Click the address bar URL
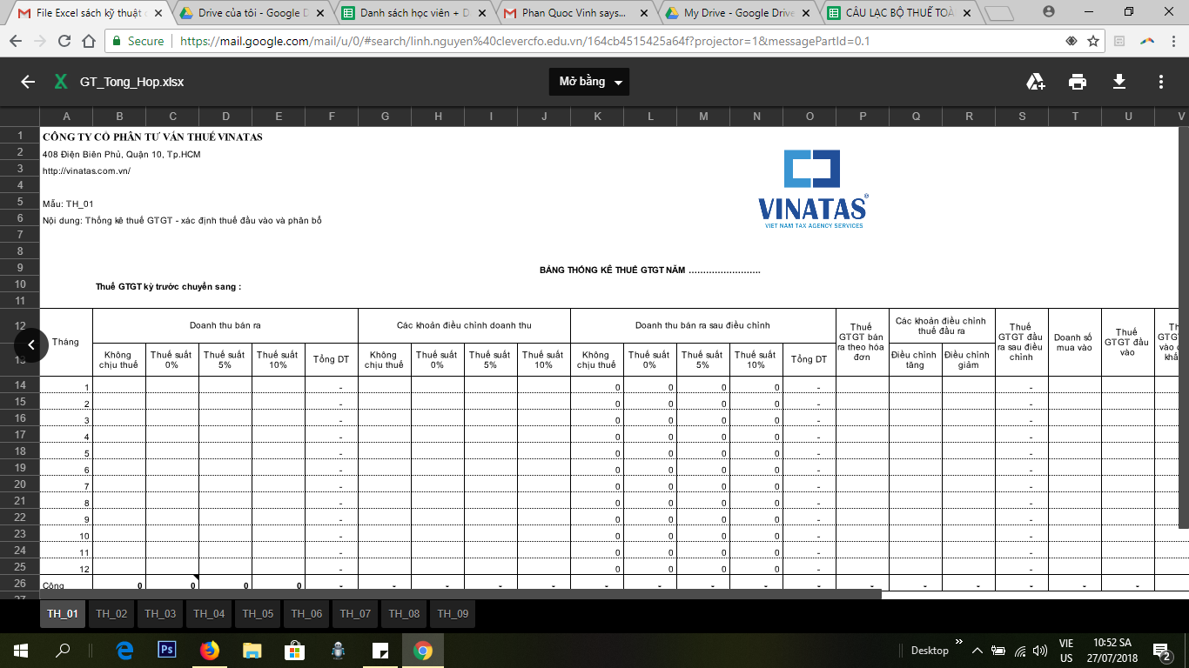The width and height of the screenshot is (1189, 668). coord(525,41)
